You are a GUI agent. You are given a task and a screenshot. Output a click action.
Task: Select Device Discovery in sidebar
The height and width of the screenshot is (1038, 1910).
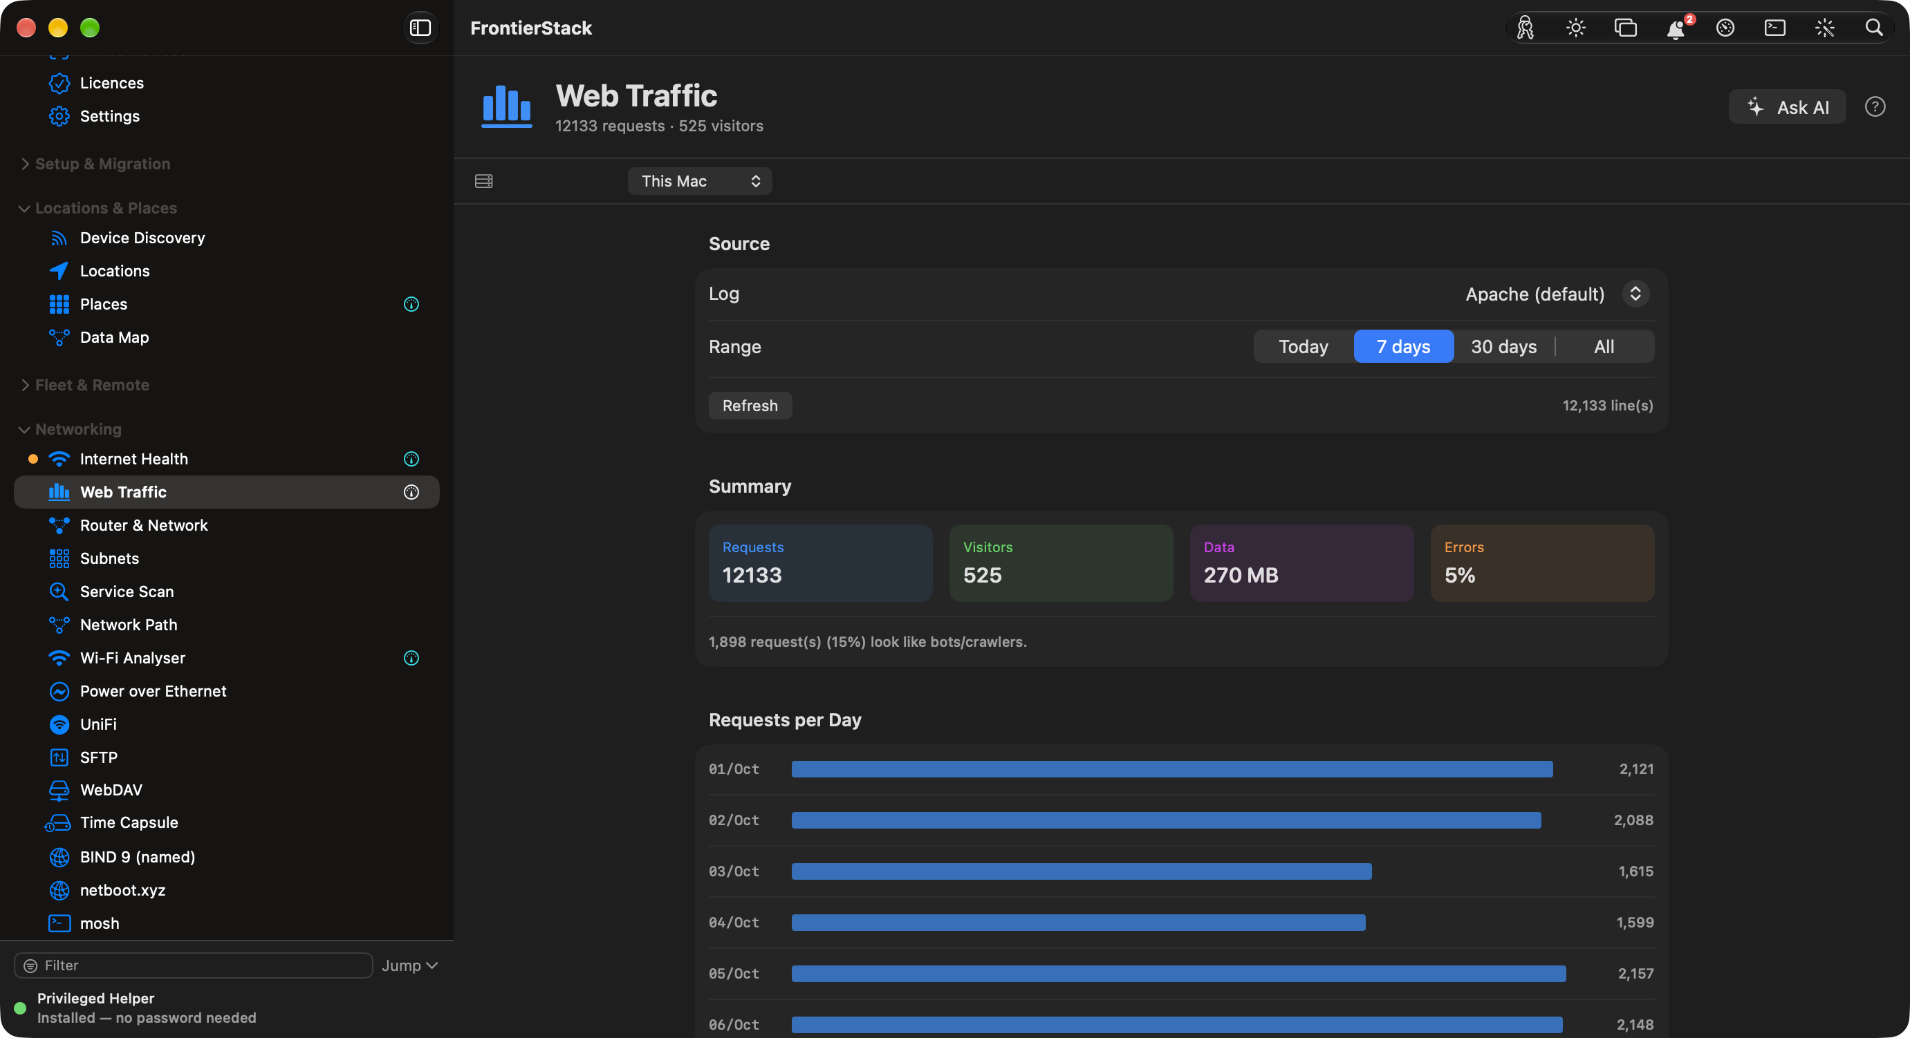226,238
